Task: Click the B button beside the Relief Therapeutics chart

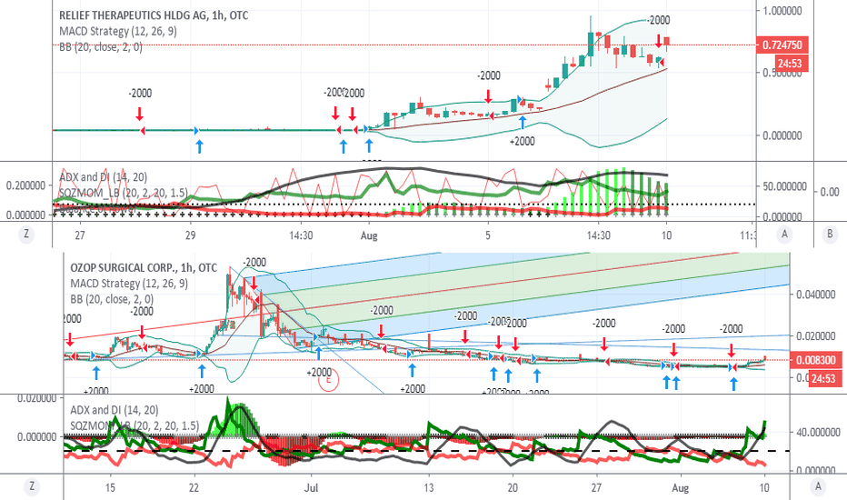Action: click(830, 235)
